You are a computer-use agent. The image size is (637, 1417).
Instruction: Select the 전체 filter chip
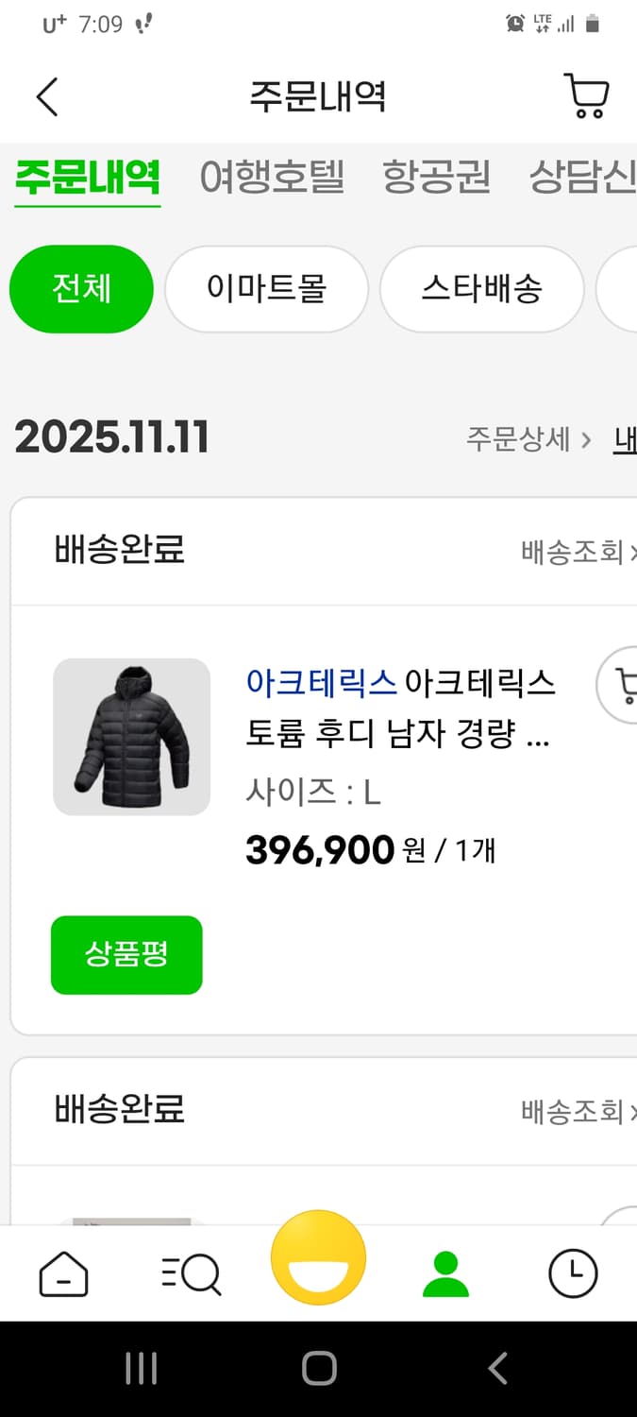81,289
